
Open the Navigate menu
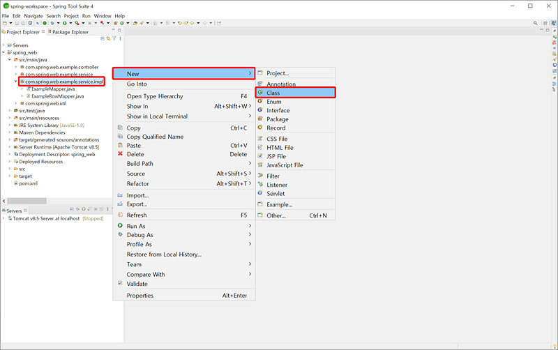point(33,16)
